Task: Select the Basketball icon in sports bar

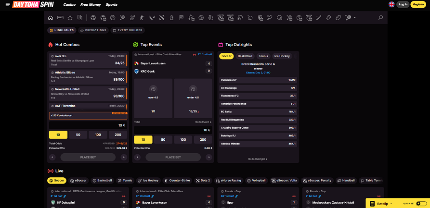Action: click(113, 18)
